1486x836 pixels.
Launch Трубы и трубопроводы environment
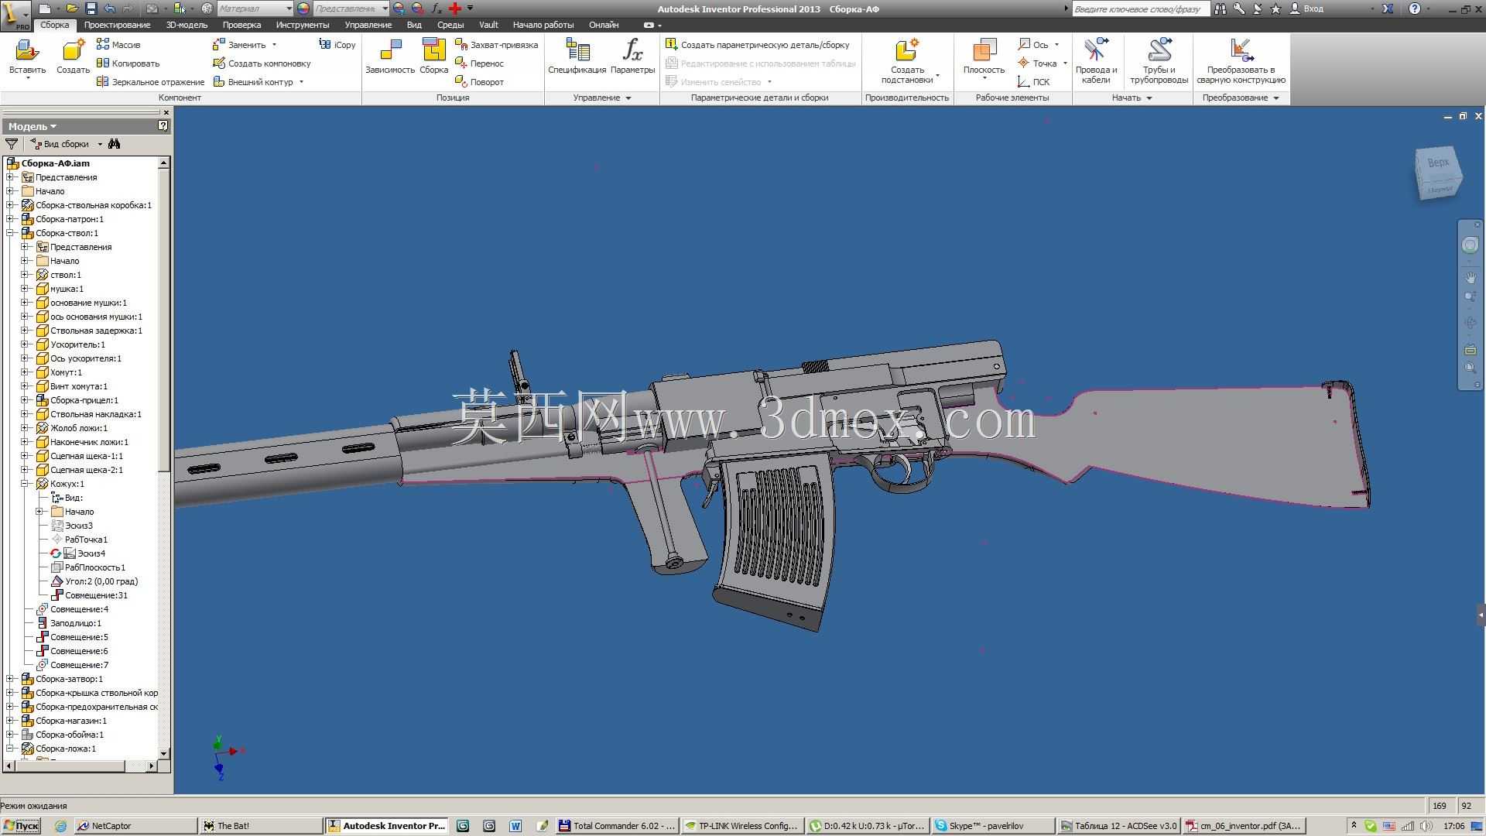pyautogui.click(x=1159, y=61)
